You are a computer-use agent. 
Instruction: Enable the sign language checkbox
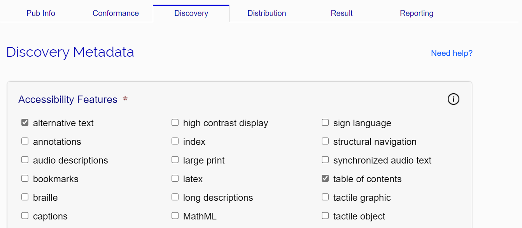pos(325,123)
